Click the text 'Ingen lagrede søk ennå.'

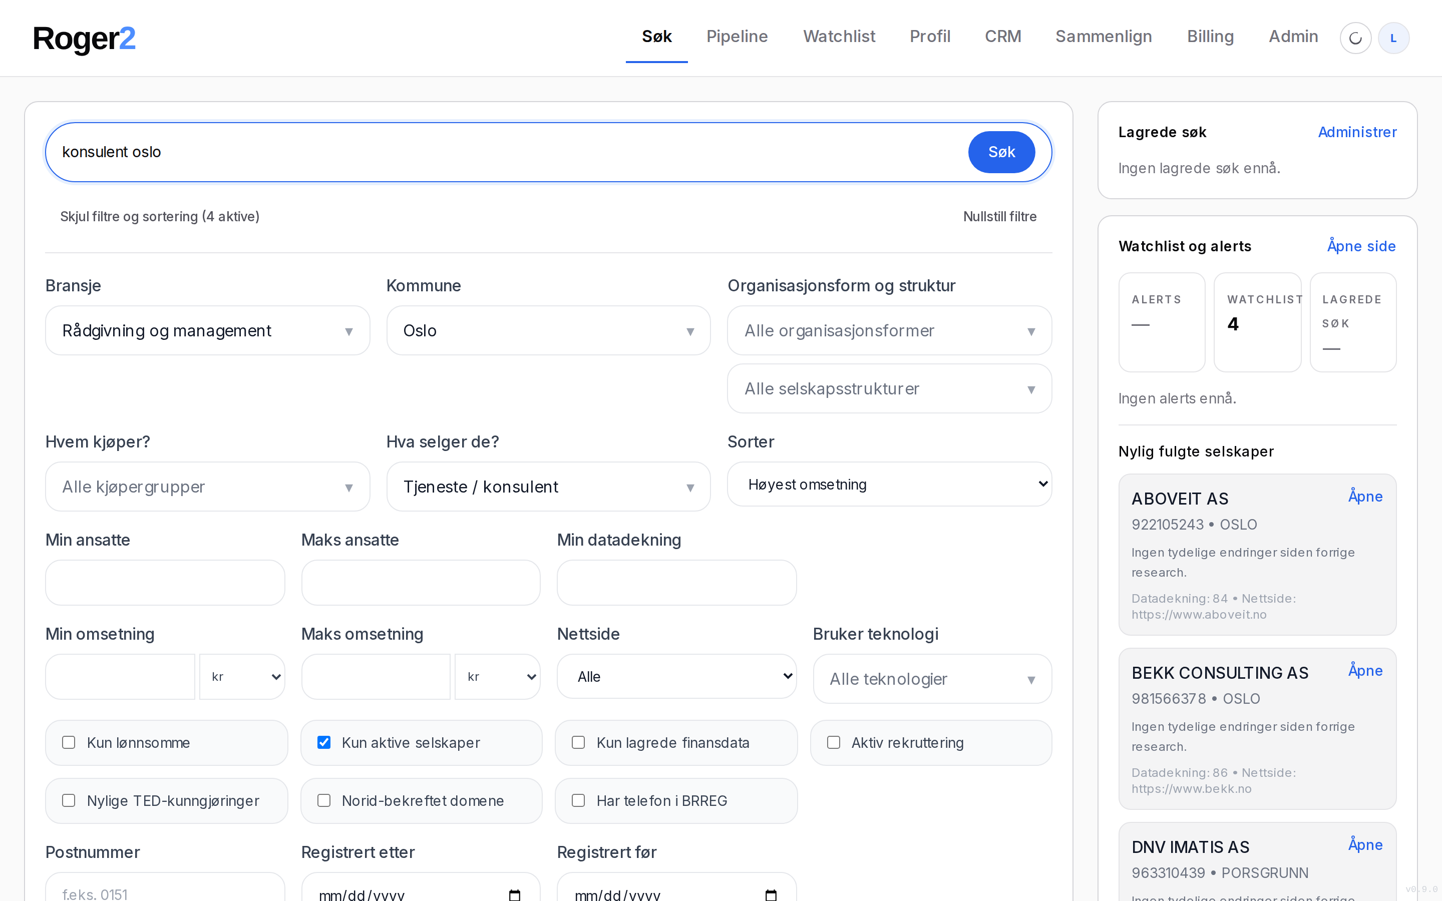pos(1199,168)
